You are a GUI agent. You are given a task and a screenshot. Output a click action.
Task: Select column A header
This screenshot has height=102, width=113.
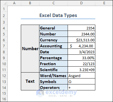coord(14,3)
